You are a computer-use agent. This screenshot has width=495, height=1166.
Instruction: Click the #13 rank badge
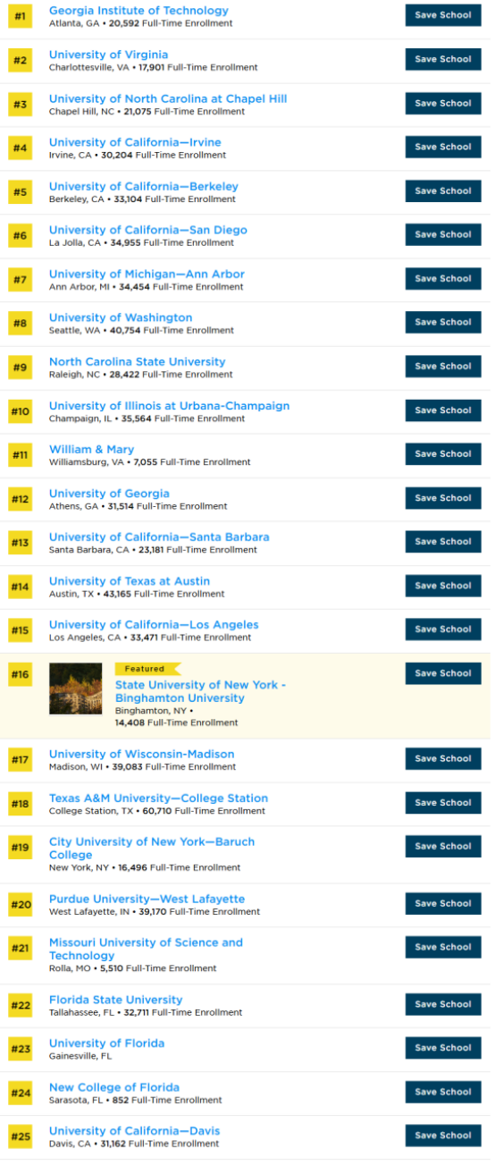(x=21, y=542)
